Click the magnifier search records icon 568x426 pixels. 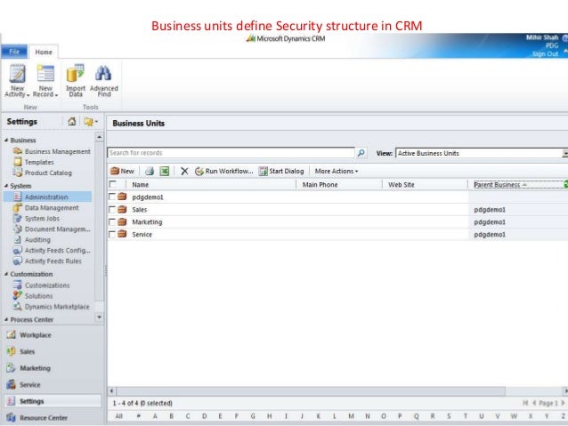coord(361,153)
